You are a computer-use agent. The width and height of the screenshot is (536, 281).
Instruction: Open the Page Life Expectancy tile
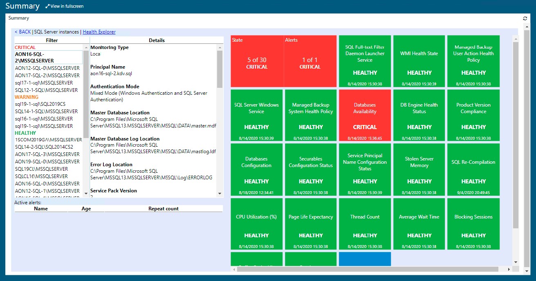tap(310, 224)
